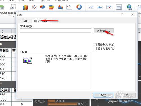Select column L header
This screenshot has width=141, height=106.
click(139, 31)
